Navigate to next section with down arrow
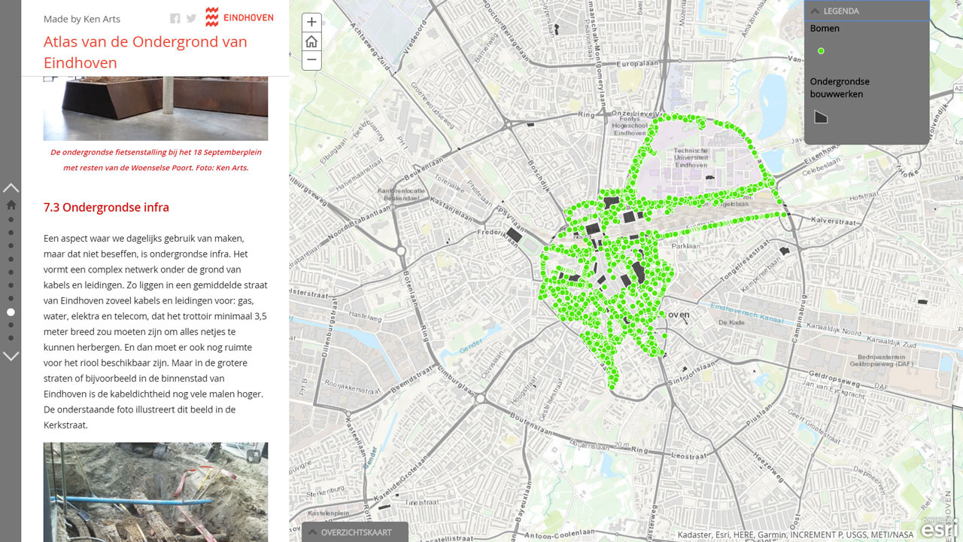This screenshot has height=542, width=963. pos(11,356)
